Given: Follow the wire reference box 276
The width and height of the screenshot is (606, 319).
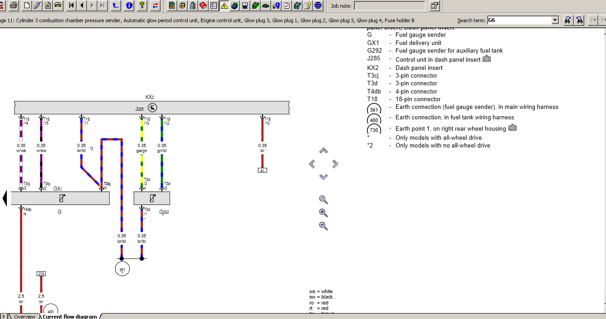Looking at the screenshot, I should pos(41,274).
